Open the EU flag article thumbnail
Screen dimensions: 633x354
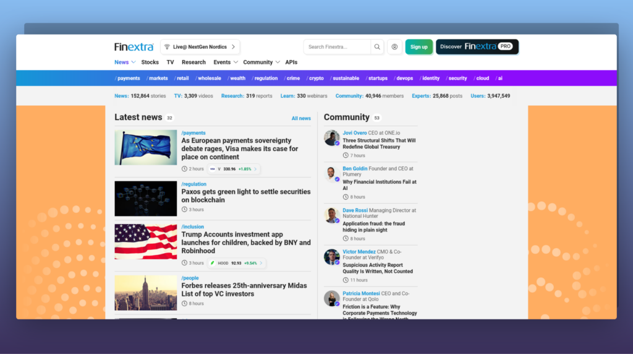click(146, 147)
